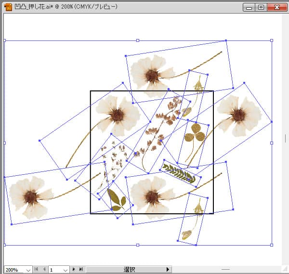Jump to the first artboard
This screenshot has width=289, height=274.
point(36,270)
